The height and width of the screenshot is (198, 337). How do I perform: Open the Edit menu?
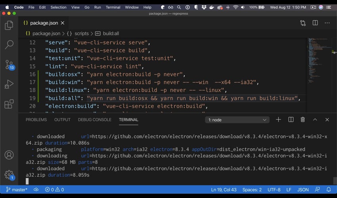click(42, 7)
